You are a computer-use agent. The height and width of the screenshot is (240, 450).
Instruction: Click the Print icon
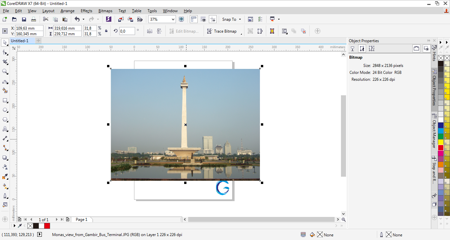(33, 19)
